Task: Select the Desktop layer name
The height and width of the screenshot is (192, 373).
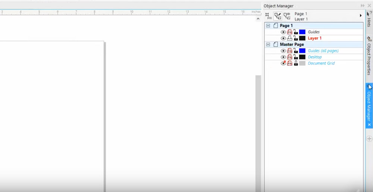Action: 315,57
